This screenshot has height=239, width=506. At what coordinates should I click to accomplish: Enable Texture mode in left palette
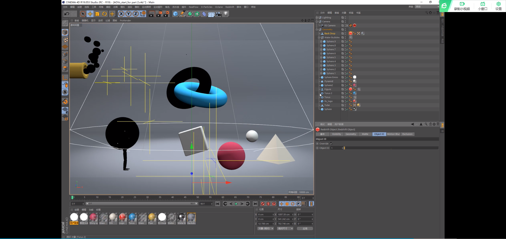[65, 40]
